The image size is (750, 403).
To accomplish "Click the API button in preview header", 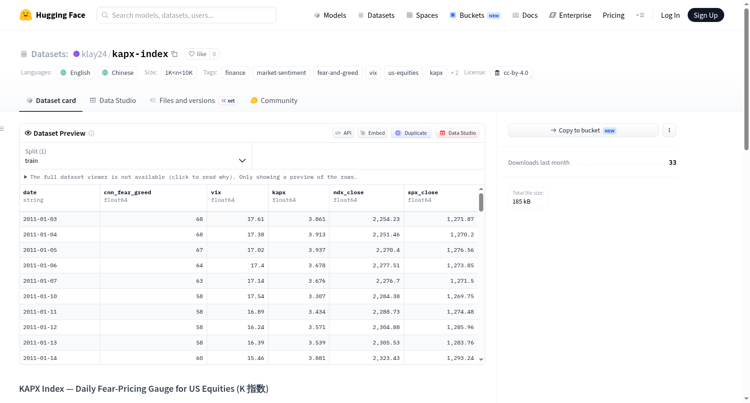I will coord(343,133).
